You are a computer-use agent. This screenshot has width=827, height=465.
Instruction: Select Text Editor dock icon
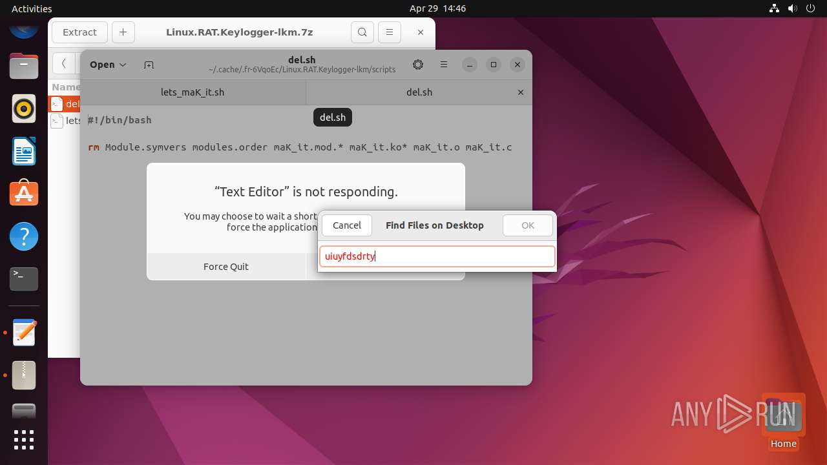pos(24,333)
